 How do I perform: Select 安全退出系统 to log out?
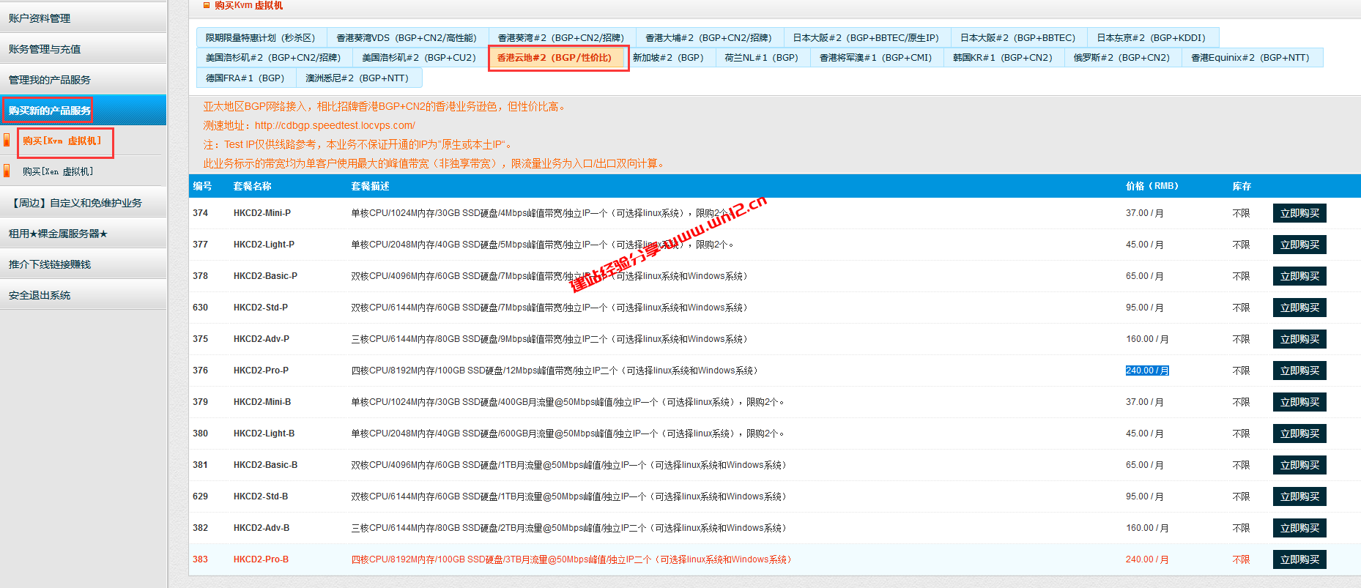[x=40, y=295]
